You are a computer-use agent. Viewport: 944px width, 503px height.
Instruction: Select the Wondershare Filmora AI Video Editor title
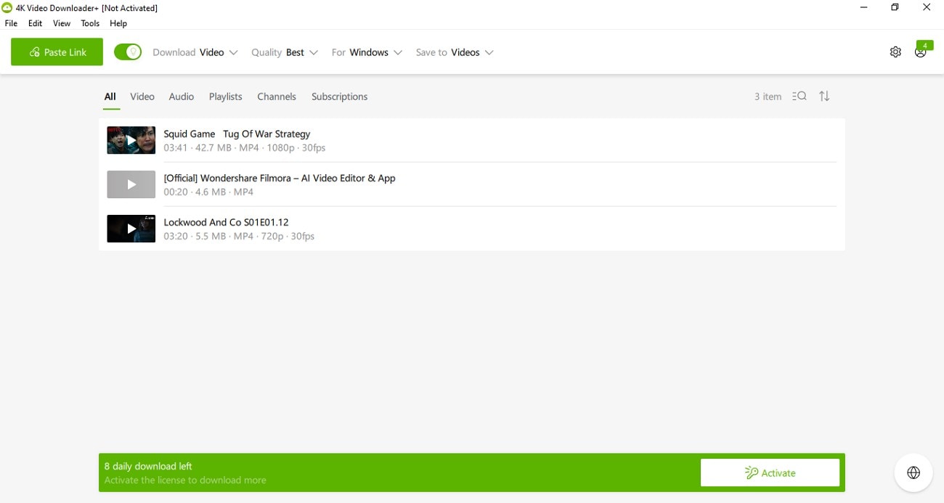coord(280,178)
